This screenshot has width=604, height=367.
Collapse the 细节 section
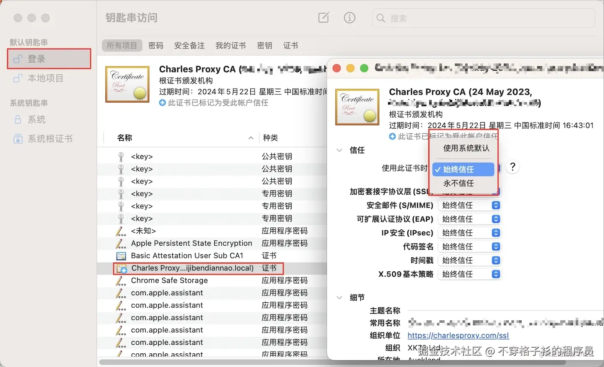[x=340, y=298]
